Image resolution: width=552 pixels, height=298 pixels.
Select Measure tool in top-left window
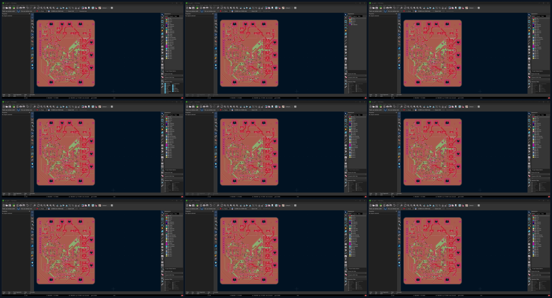[163, 87]
